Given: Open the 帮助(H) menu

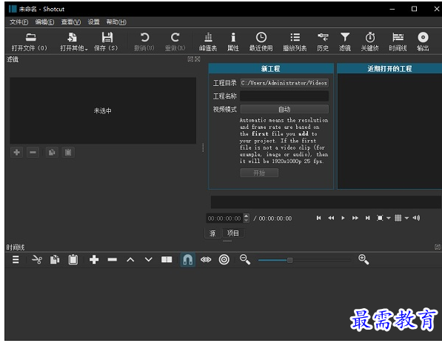Looking at the screenshot, I should [116, 22].
